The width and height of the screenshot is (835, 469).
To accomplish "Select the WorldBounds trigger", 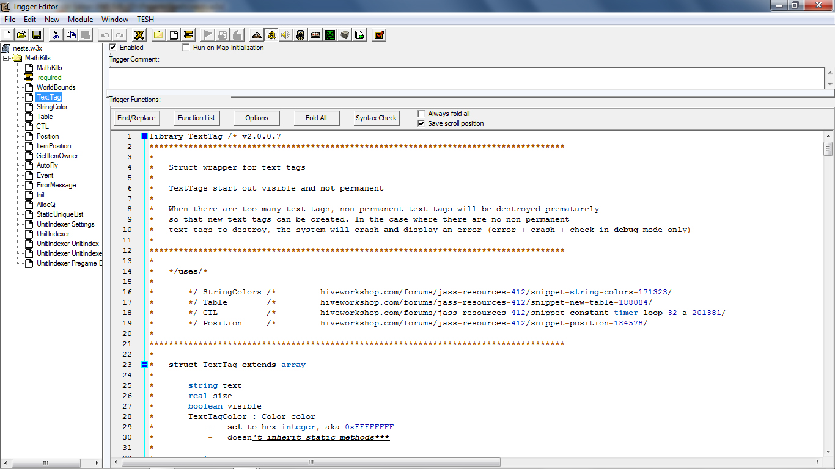I will coord(56,87).
